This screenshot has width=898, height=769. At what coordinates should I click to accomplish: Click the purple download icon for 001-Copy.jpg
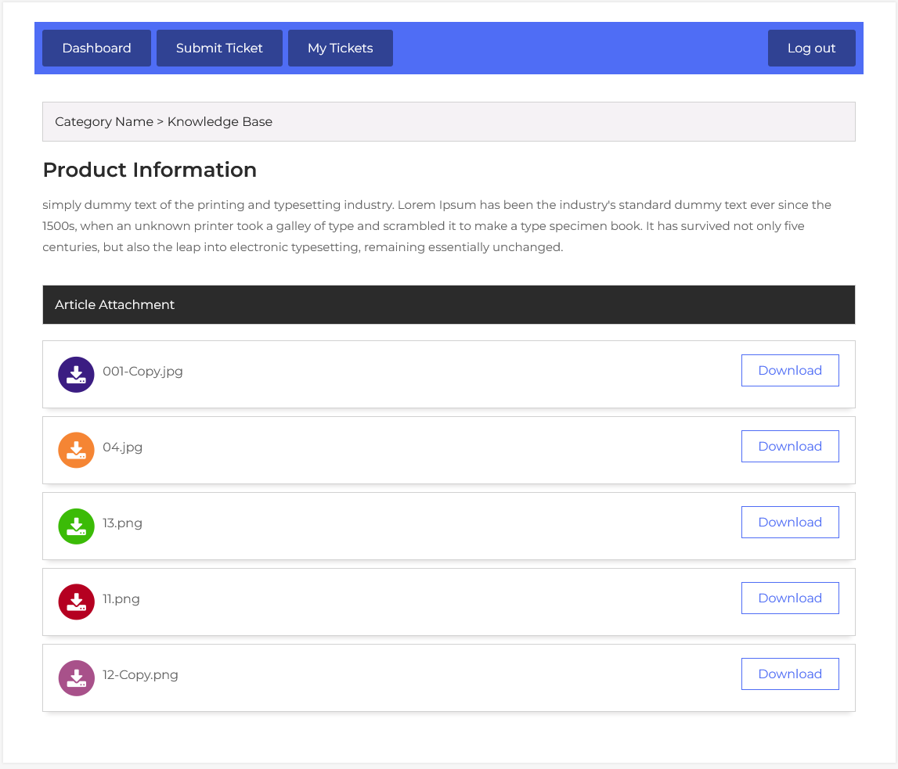pyautogui.click(x=76, y=375)
